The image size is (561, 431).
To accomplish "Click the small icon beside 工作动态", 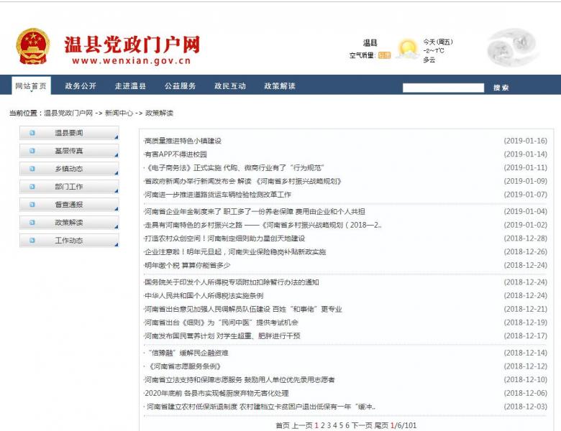I will tap(32, 241).
